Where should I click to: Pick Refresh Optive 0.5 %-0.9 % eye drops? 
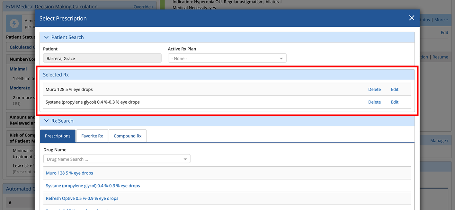click(x=82, y=198)
